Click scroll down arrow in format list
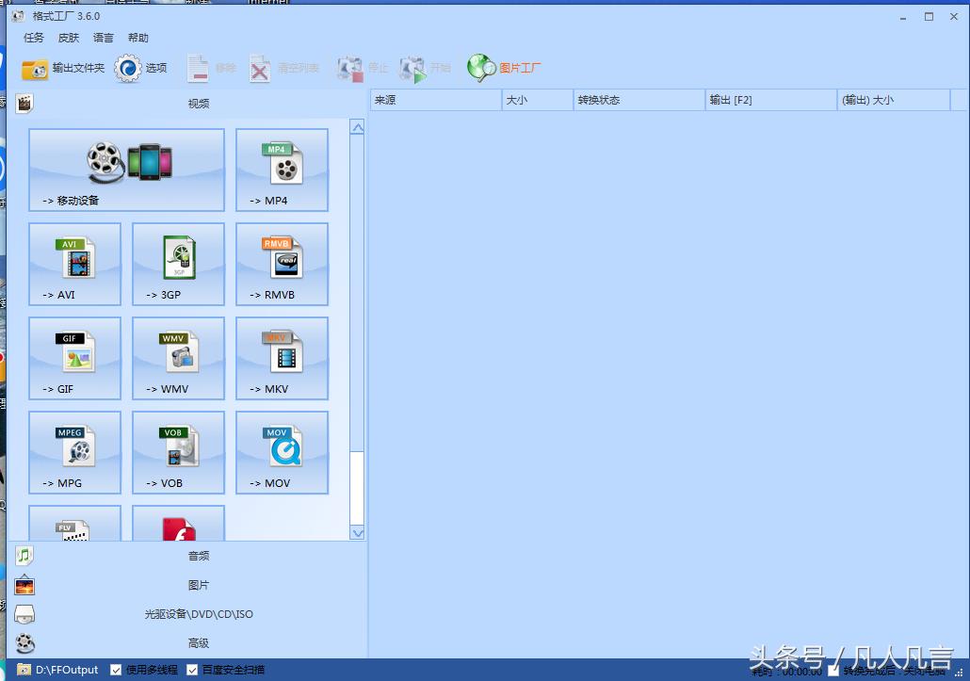This screenshot has width=970, height=681. click(x=357, y=532)
